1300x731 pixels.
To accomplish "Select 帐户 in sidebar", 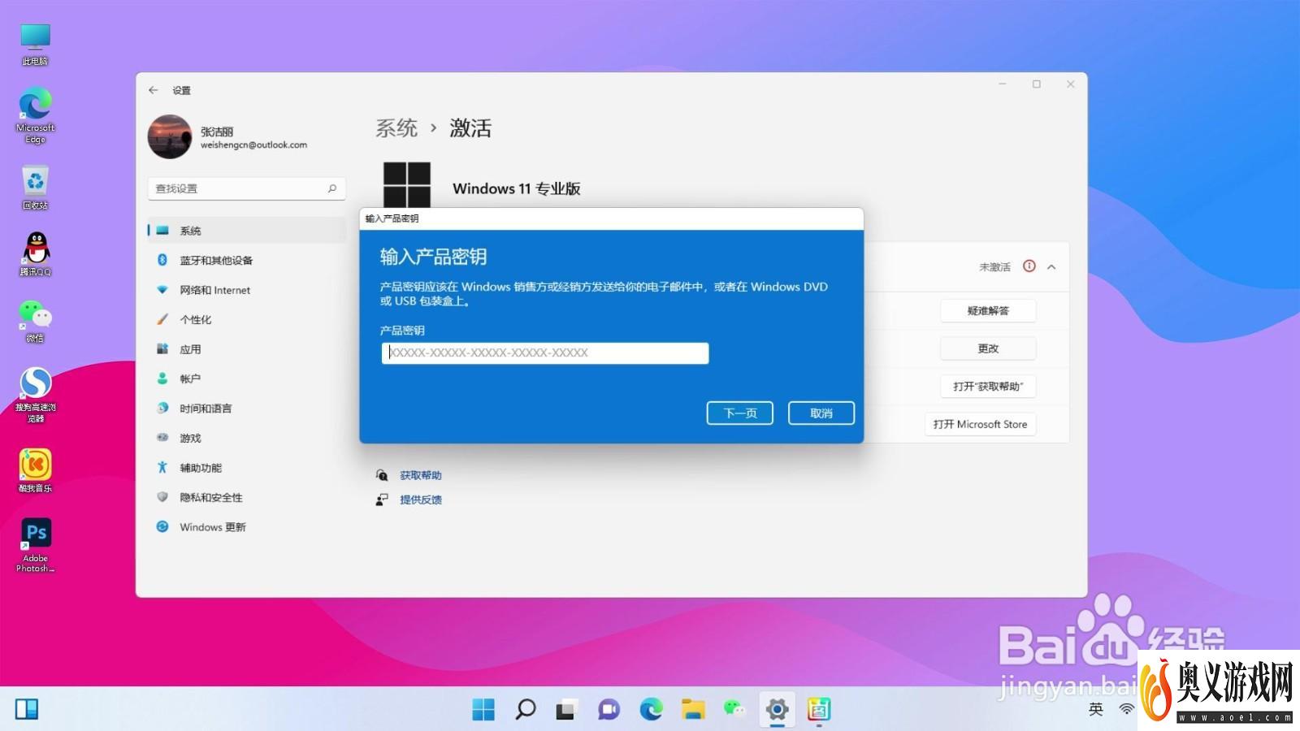I will pos(247,378).
